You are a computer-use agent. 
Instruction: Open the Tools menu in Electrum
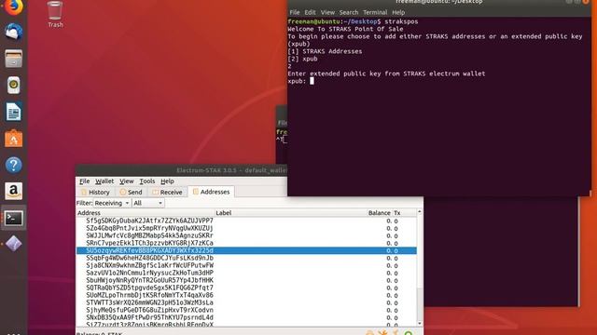pyautogui.click(x=147, y=181)
